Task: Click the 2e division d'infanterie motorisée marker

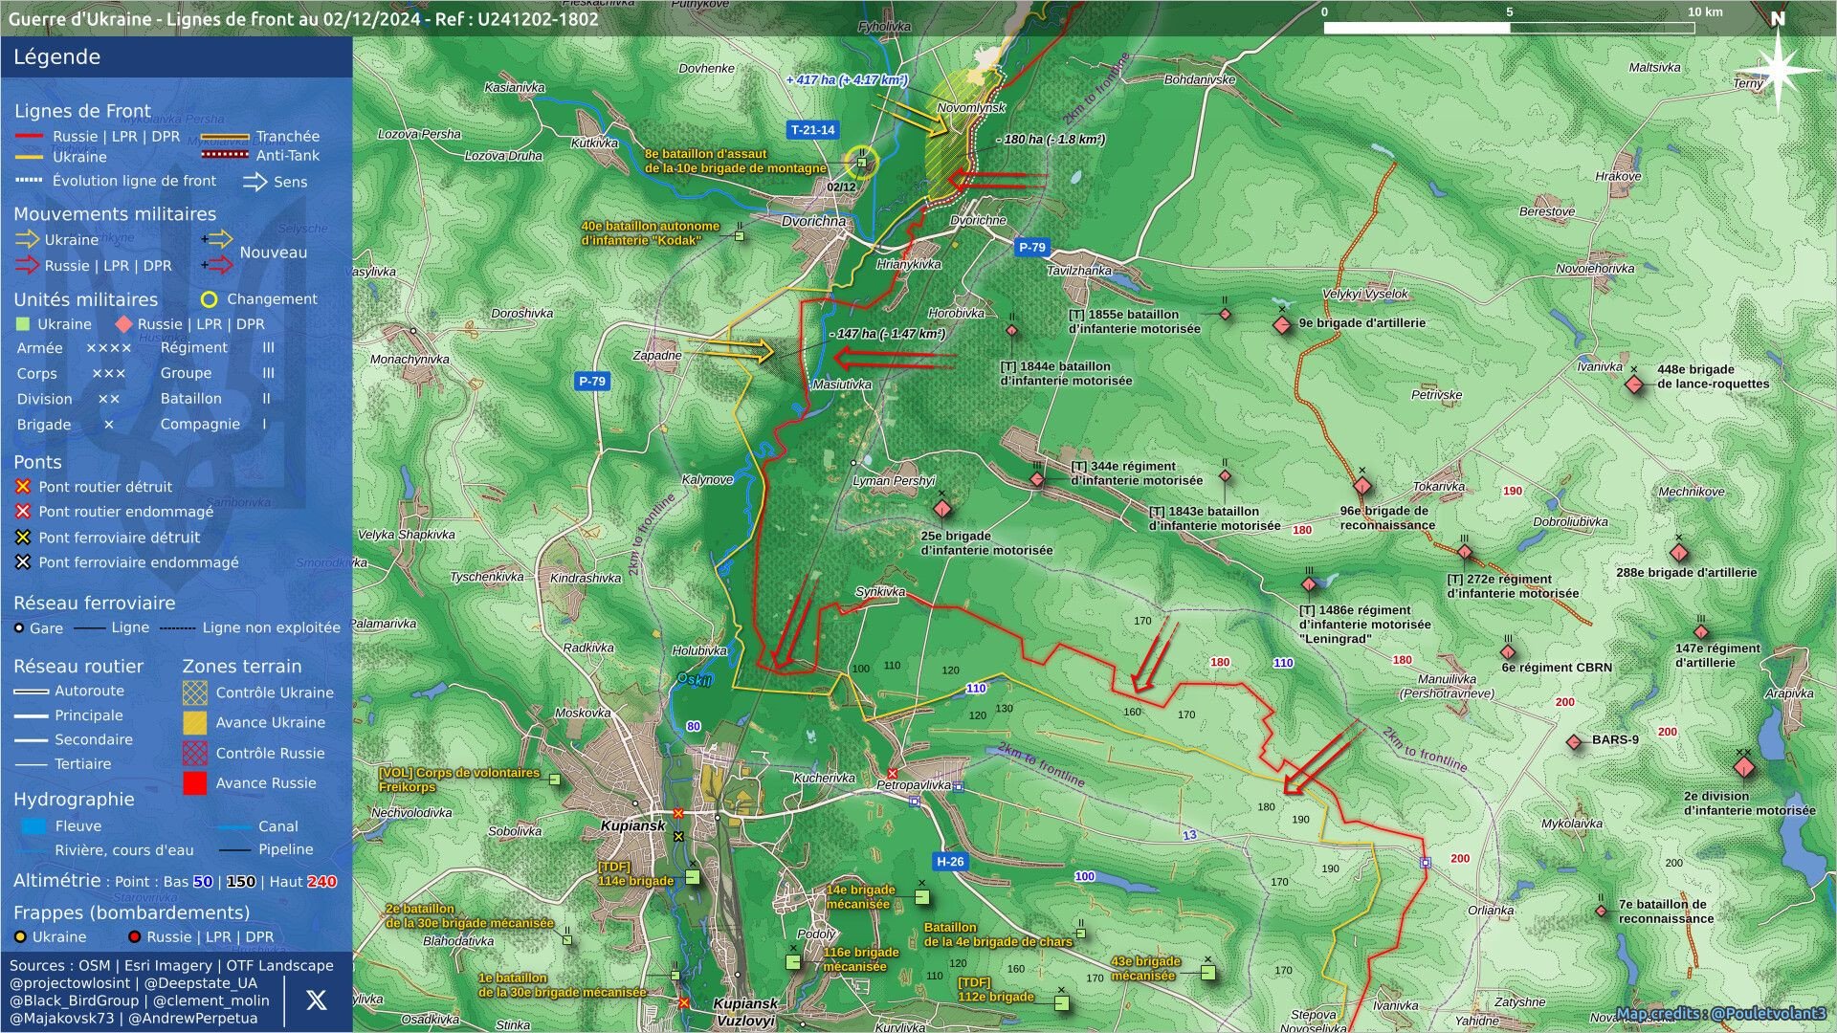Action: (1744, 768)
